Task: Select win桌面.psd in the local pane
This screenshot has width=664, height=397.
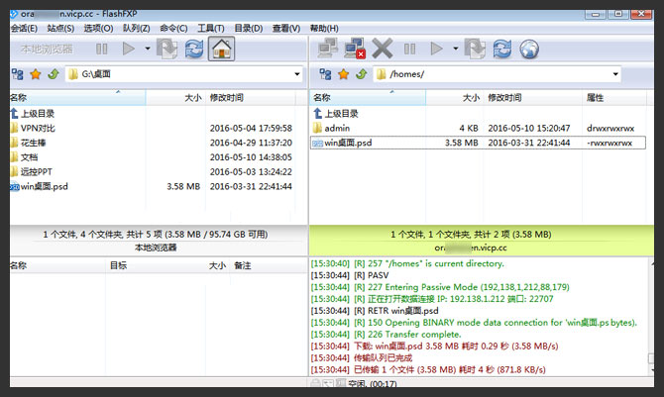Action: coord(45,186)
